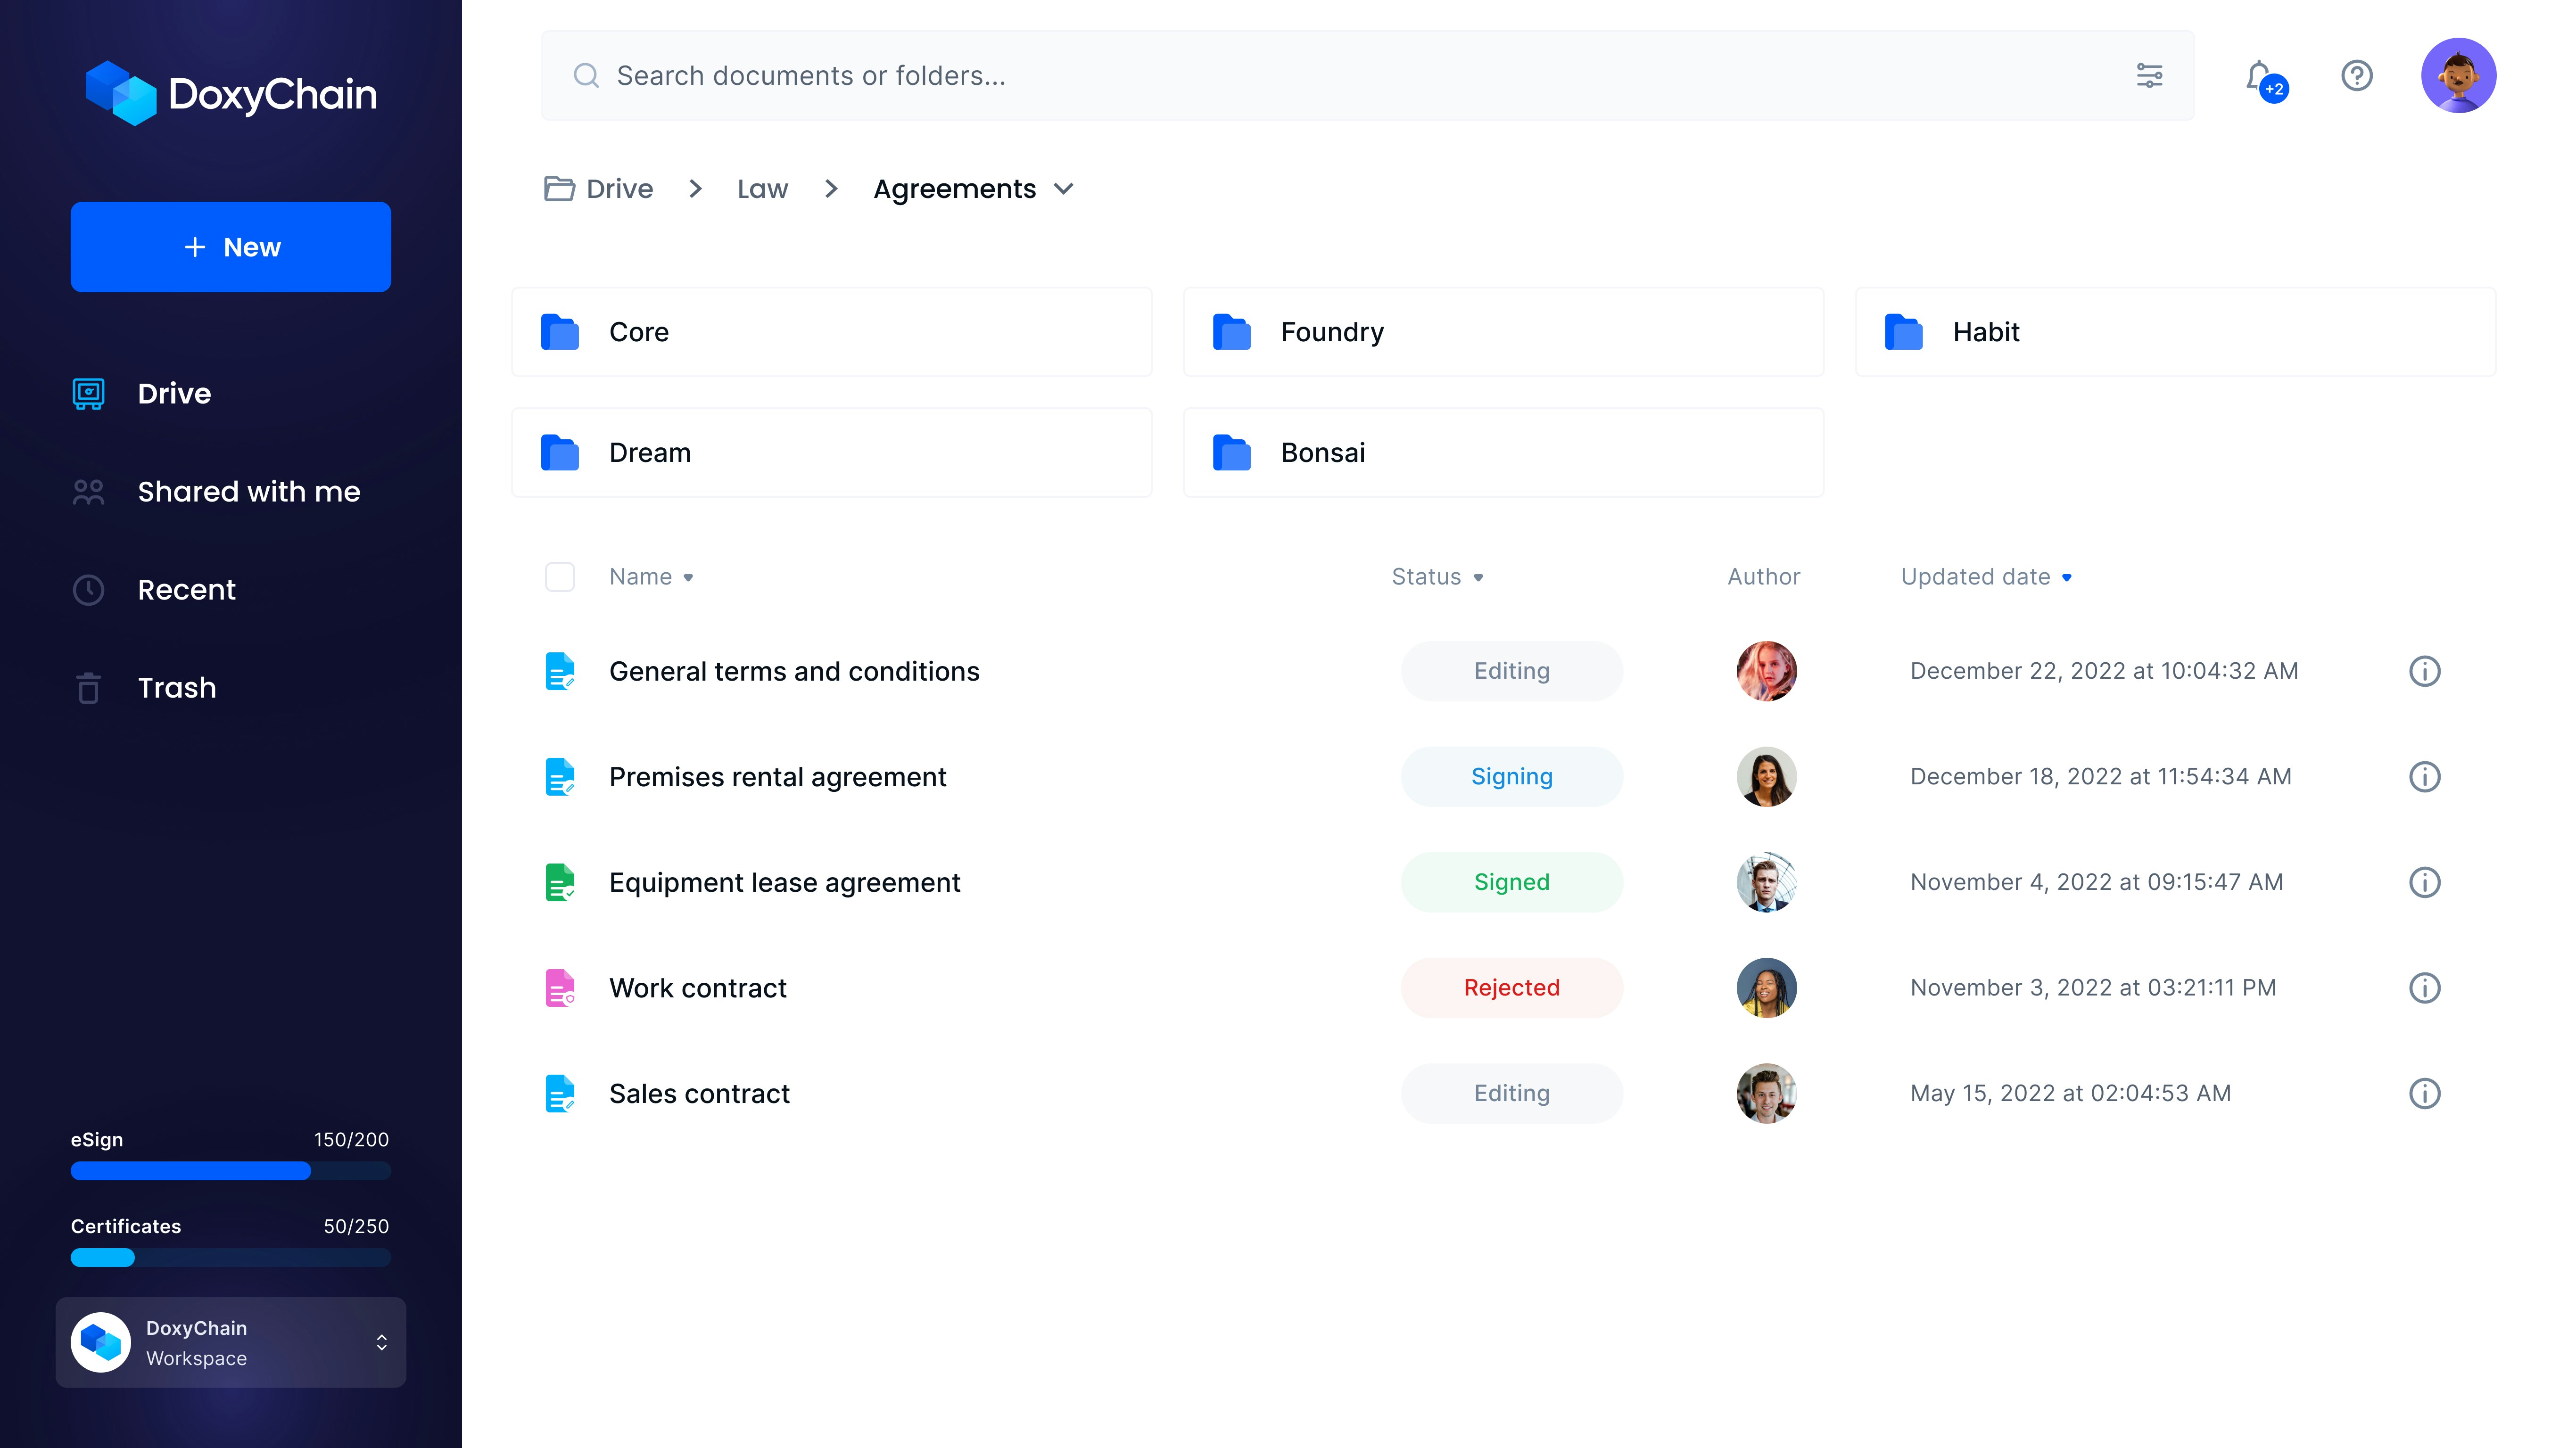The width and height of the screenshot is (2576, 1448).
Task: Click the New button
Action: tap(231, 247)
